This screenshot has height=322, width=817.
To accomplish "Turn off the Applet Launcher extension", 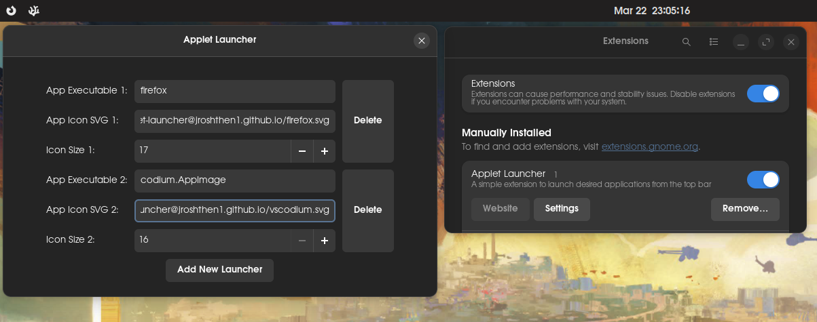I will (x=763, y=180).
